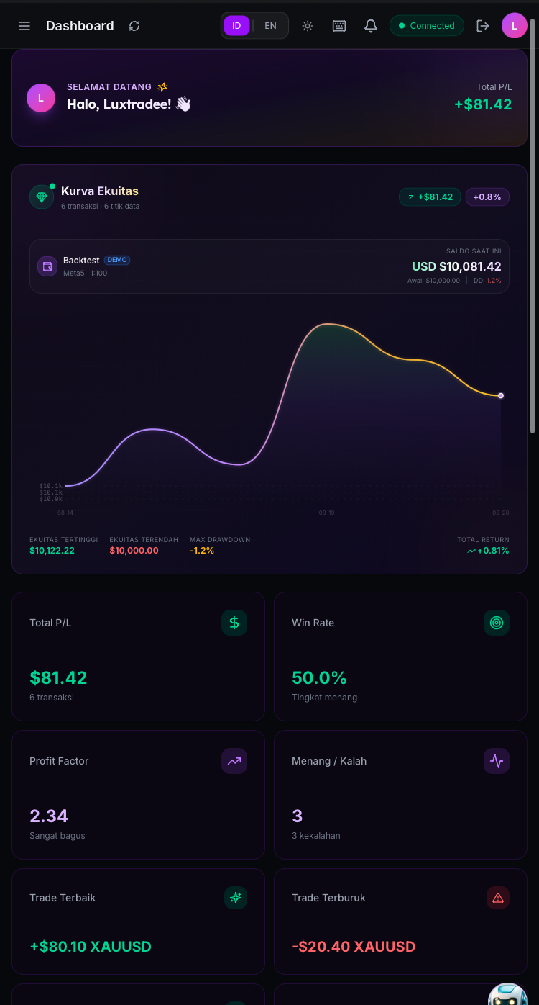Click the -1.2% max drawdown value
Screen dimensions: 539x1005
point(202,551)
